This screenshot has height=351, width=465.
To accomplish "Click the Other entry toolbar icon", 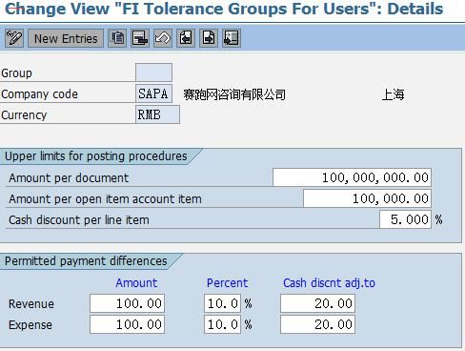I will tap(232, 38).
